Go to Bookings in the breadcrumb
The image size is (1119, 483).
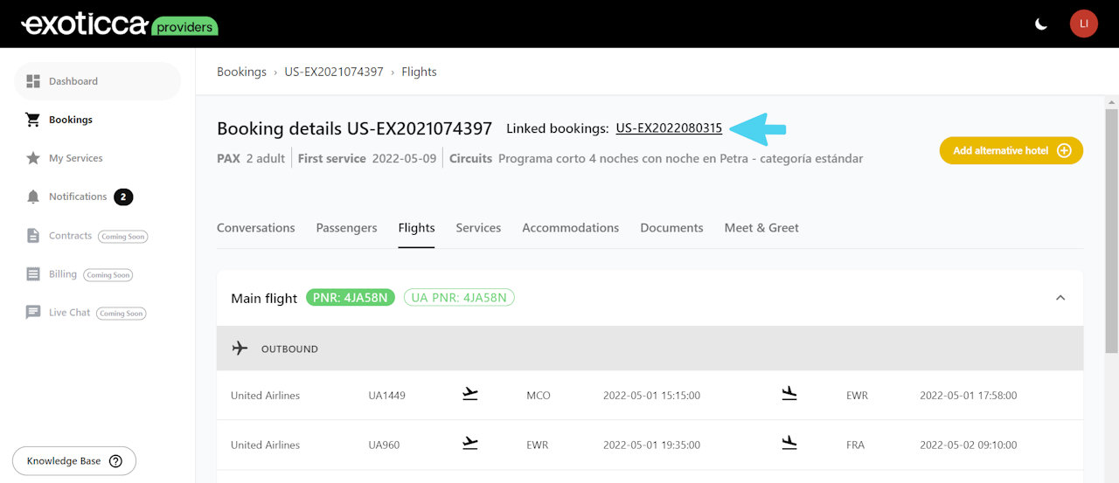[241, 72]
